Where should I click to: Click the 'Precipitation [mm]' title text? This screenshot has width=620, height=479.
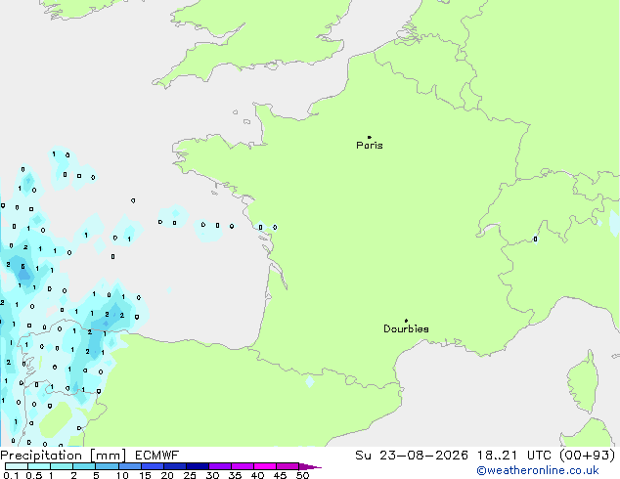tap(63, 456)
